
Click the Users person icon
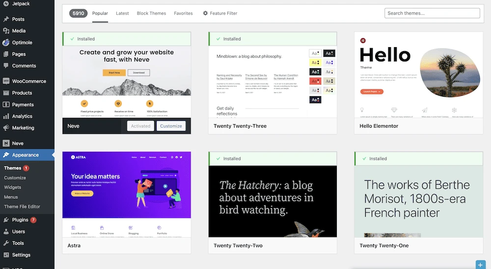pyautogui.click(x=6, y=232)
